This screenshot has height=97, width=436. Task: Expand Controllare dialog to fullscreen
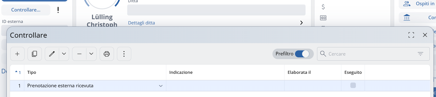pyautogui.click(x=411, y=35)
